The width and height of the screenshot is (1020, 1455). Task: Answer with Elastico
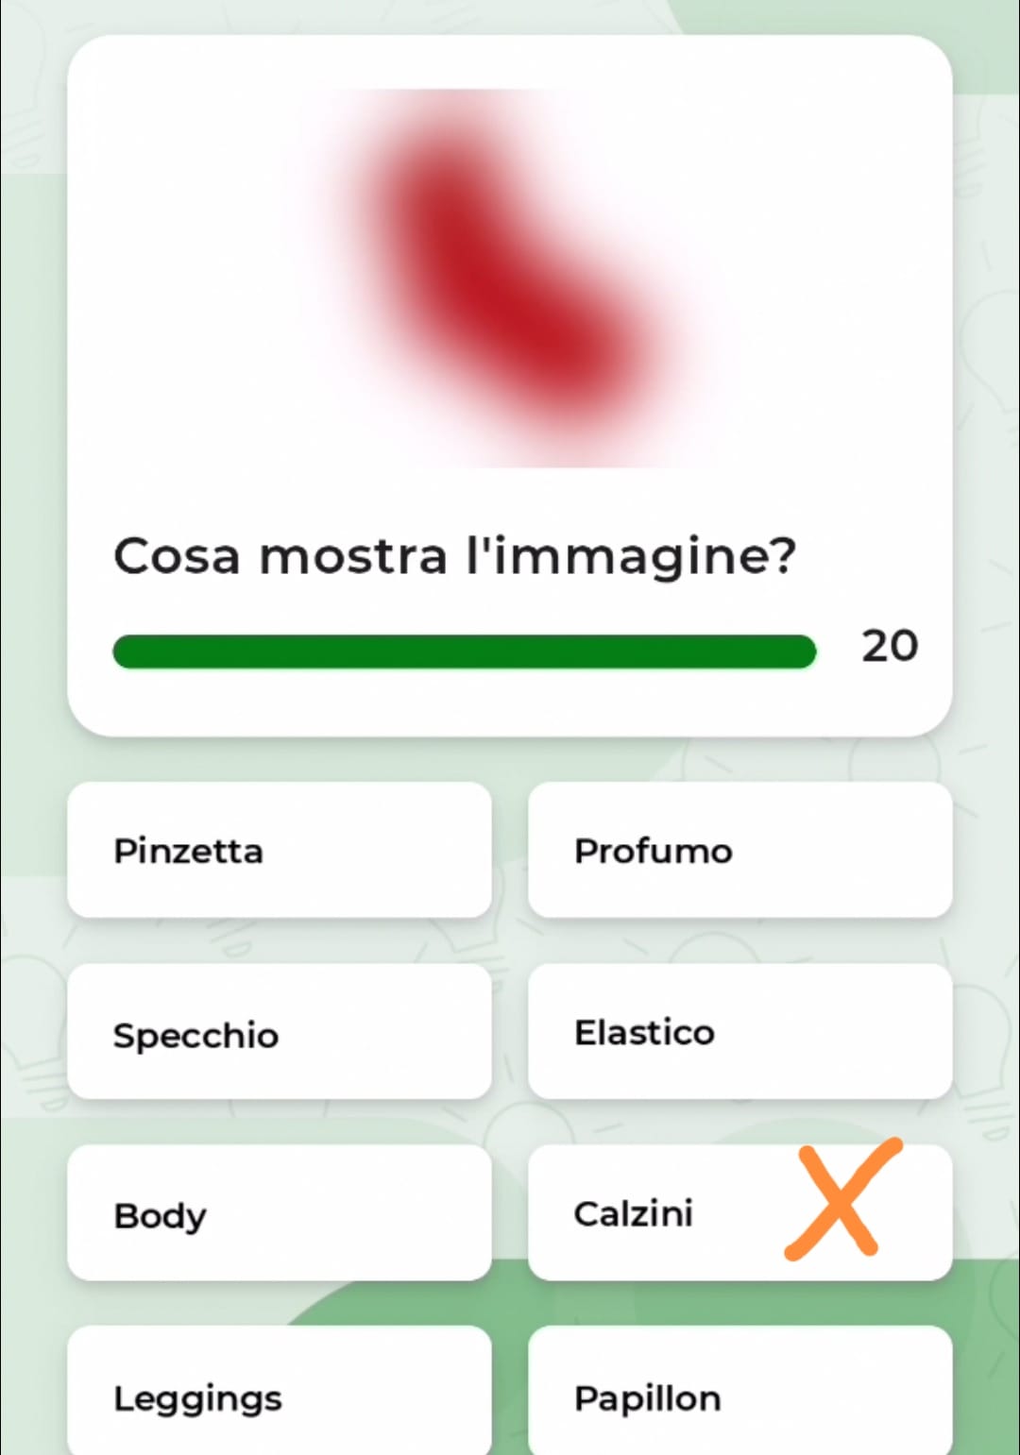click(739, 1032)
